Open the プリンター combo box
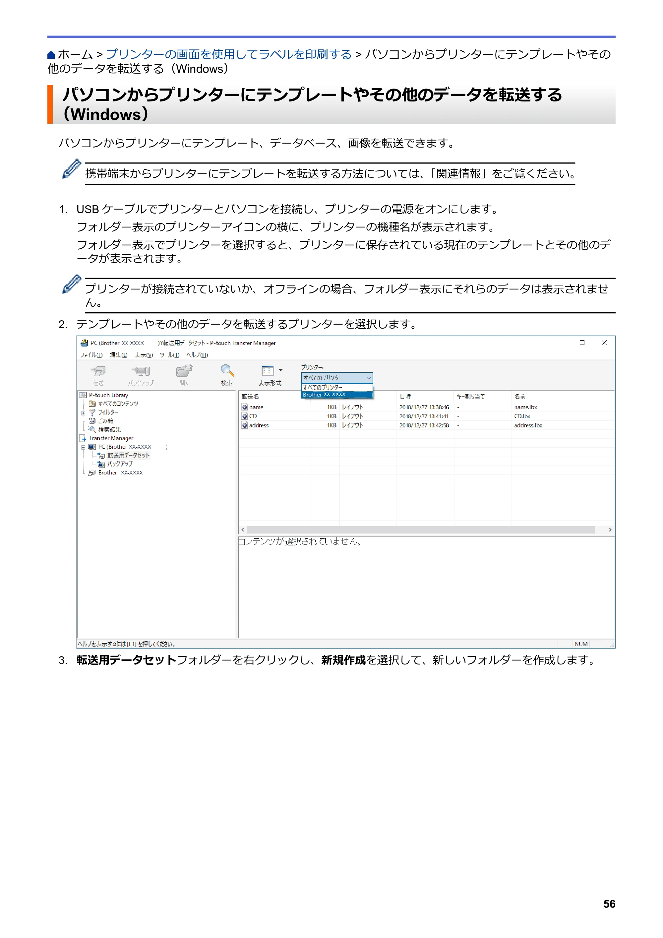This screenshot has height=938, width=663. pyautogui.click(x=337, y=378)
